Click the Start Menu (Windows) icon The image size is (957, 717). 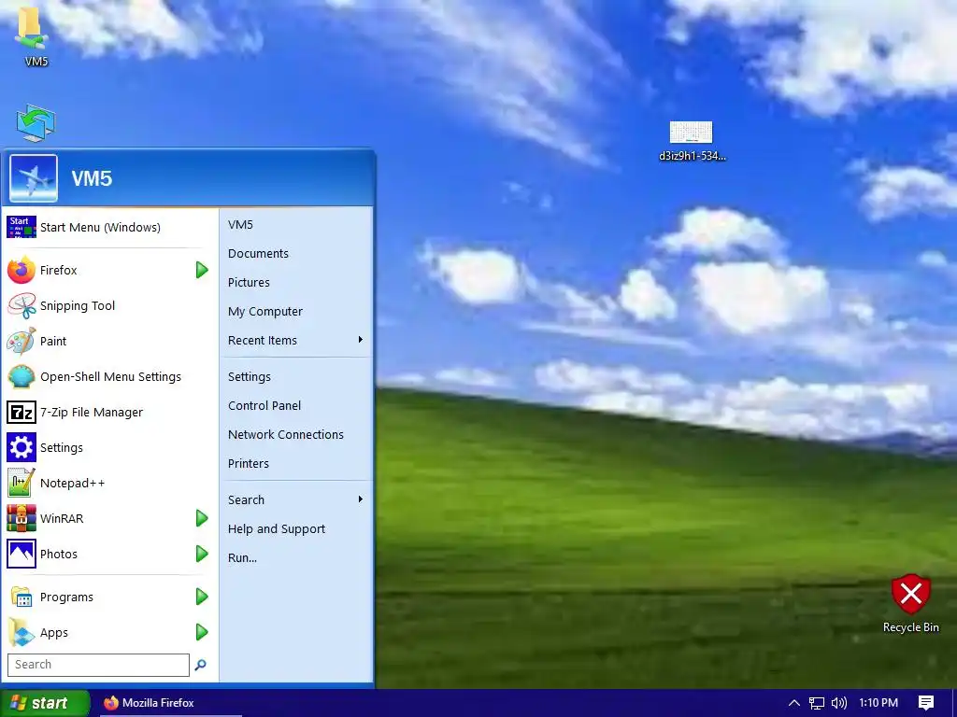21,227
